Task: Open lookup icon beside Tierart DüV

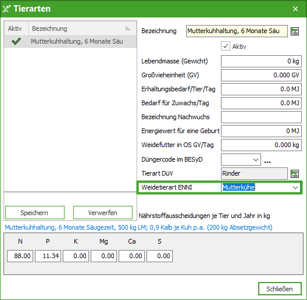Action: click(295, 174)
